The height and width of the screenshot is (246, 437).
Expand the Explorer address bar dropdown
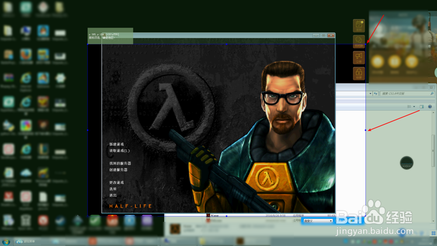coord(371,94)
